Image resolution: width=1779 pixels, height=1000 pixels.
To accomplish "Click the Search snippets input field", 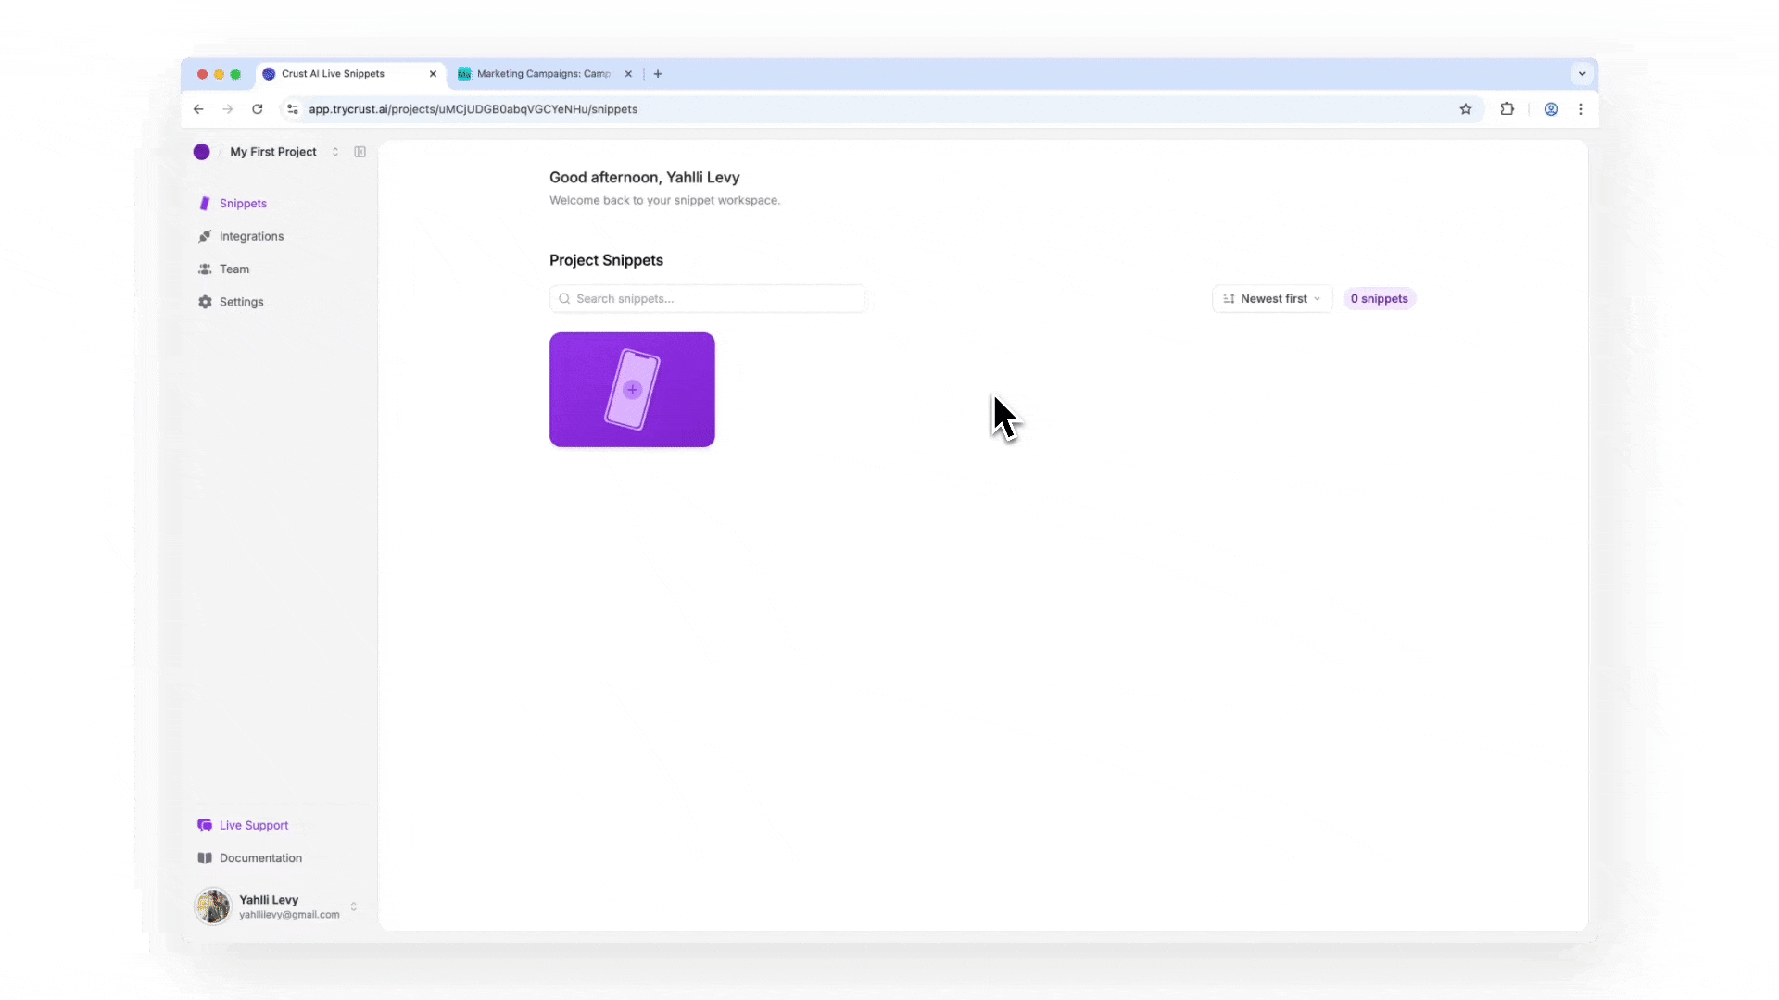I will tap(707, 298).
